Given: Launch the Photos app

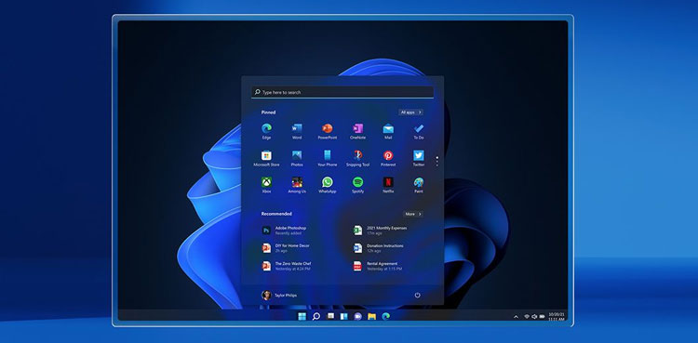Looking at the screenshot, I should 297,158.
